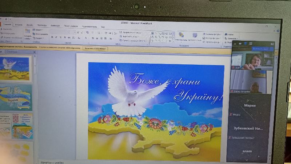Open Направление текста dropdown

[x=131, y=32]
